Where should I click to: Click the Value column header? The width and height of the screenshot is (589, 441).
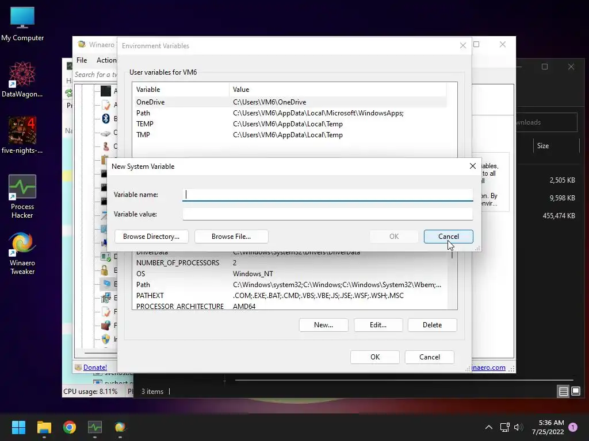coord(338,90)
